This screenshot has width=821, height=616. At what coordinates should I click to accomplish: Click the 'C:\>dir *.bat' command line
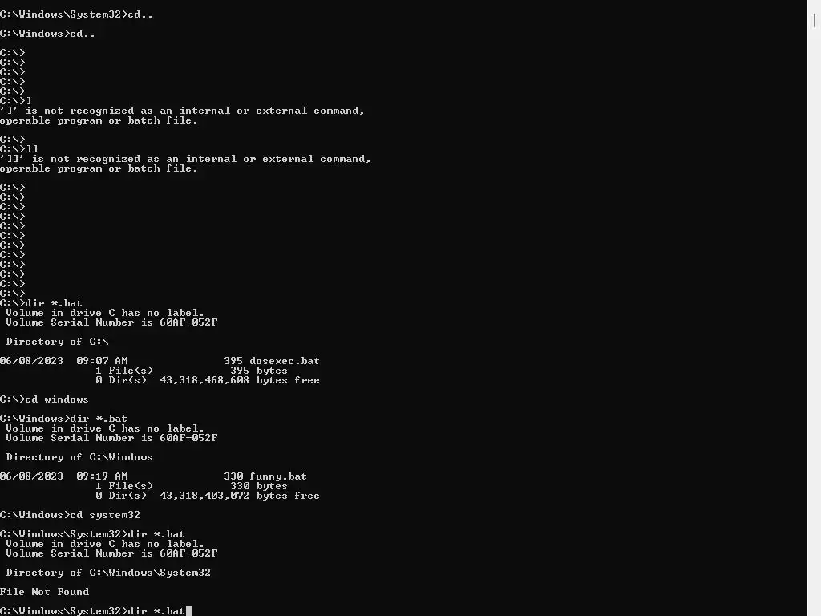(42, 303)
